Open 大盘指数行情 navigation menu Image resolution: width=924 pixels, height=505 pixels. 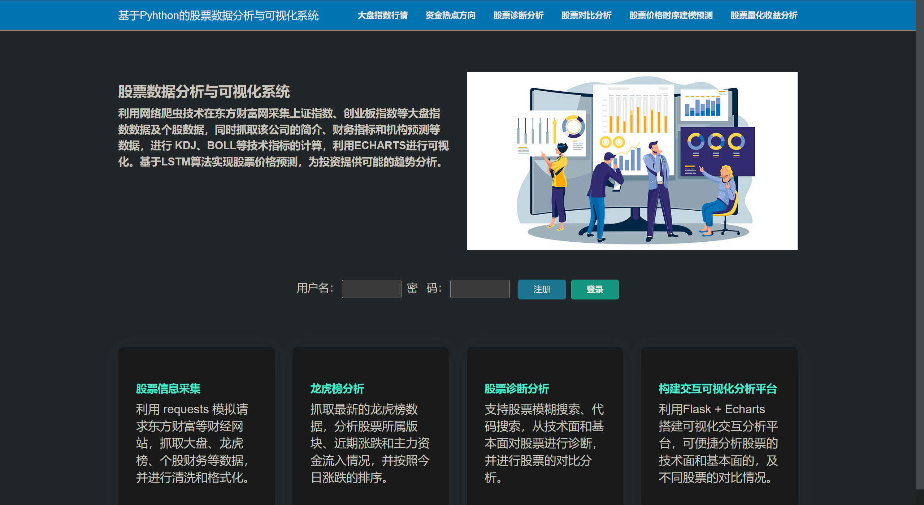383,16
